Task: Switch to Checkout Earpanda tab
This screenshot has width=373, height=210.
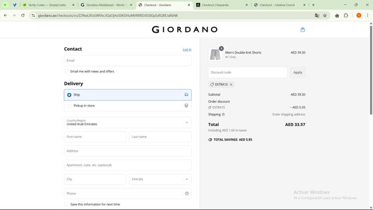Action: pyautogui.click(x=223, y=5)
